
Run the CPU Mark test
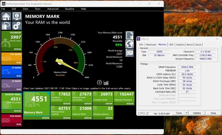[19, 62]
